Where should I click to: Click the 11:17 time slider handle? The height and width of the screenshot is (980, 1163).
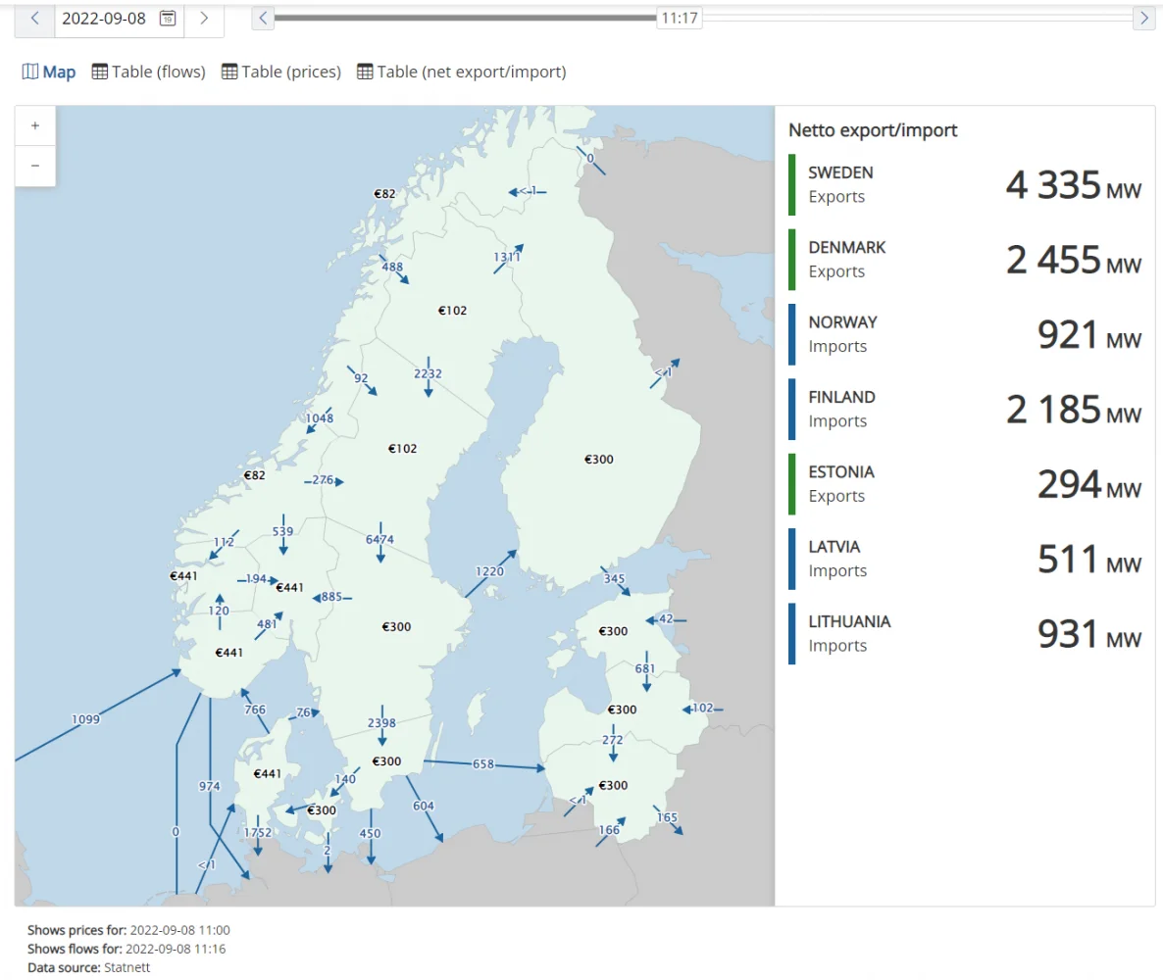(x=679, y=18)
